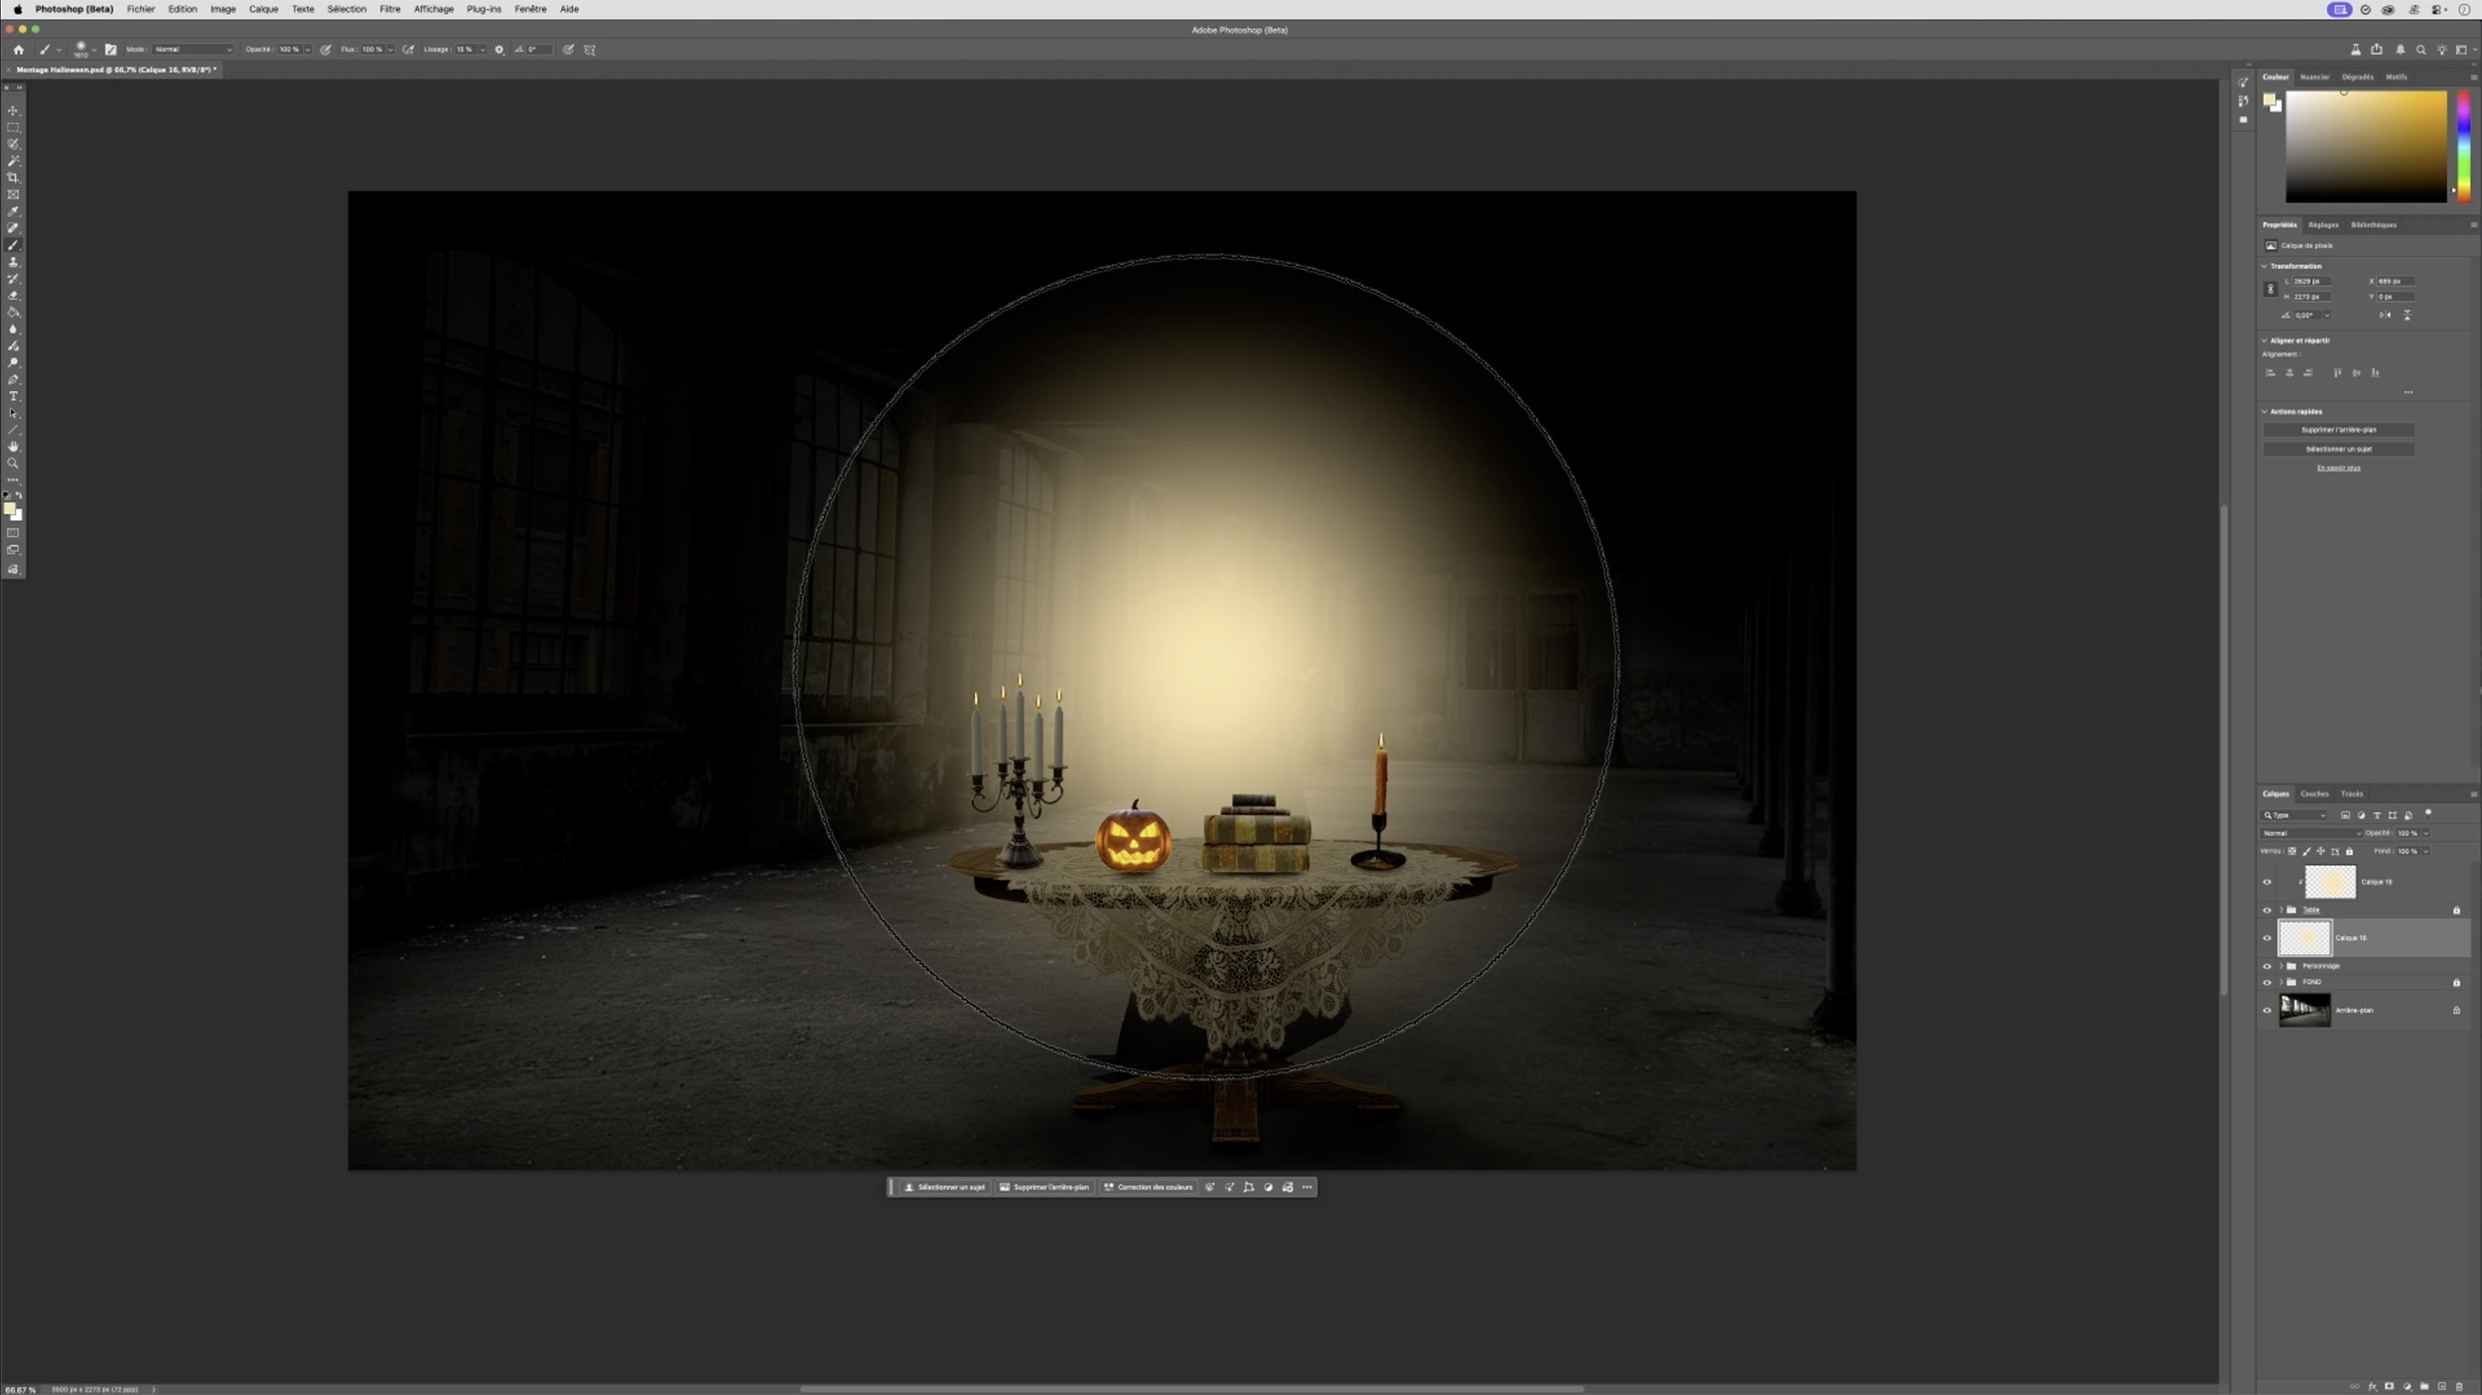The image size is (2482, 1395).
Task: Click the foreground color swatch in toolbar
Action: [x=9, y=508]
